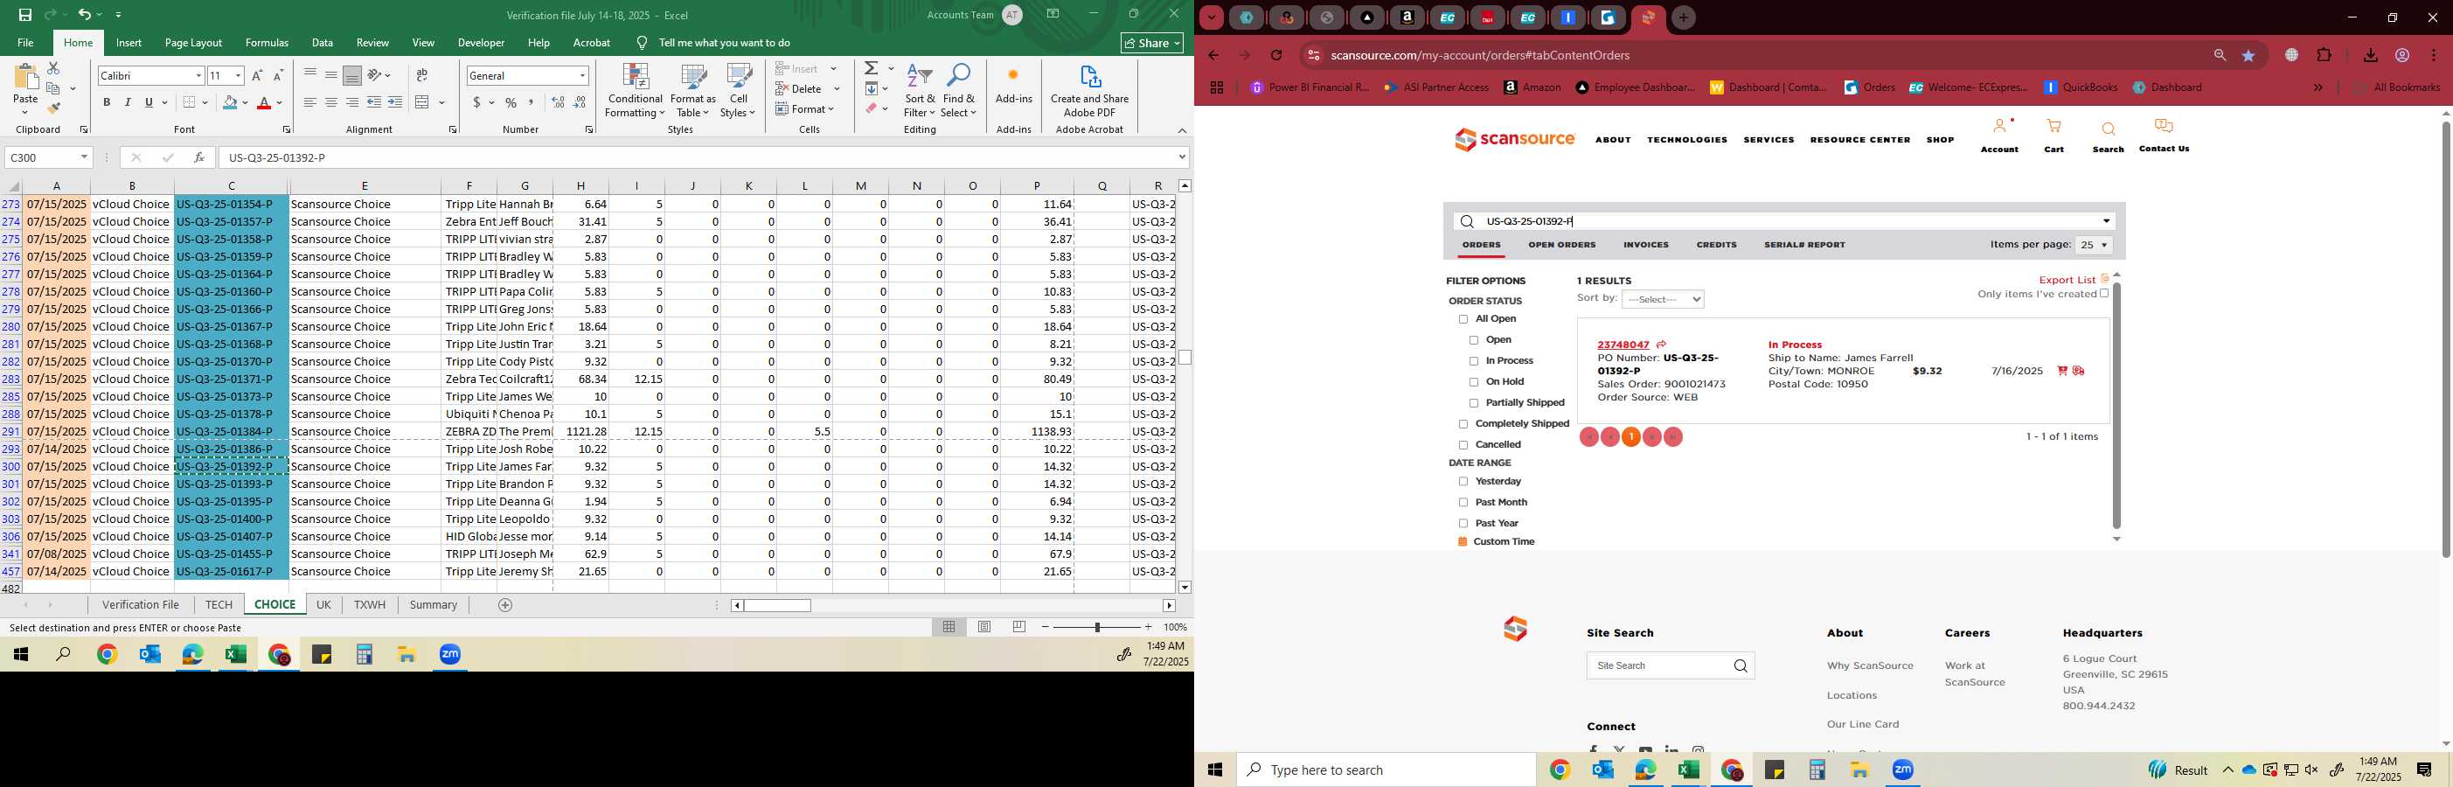Click the Wrap Text icon

[x=422, y=75]
